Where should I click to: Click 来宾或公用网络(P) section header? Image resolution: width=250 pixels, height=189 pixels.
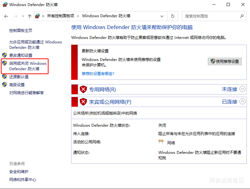point(110,102)
